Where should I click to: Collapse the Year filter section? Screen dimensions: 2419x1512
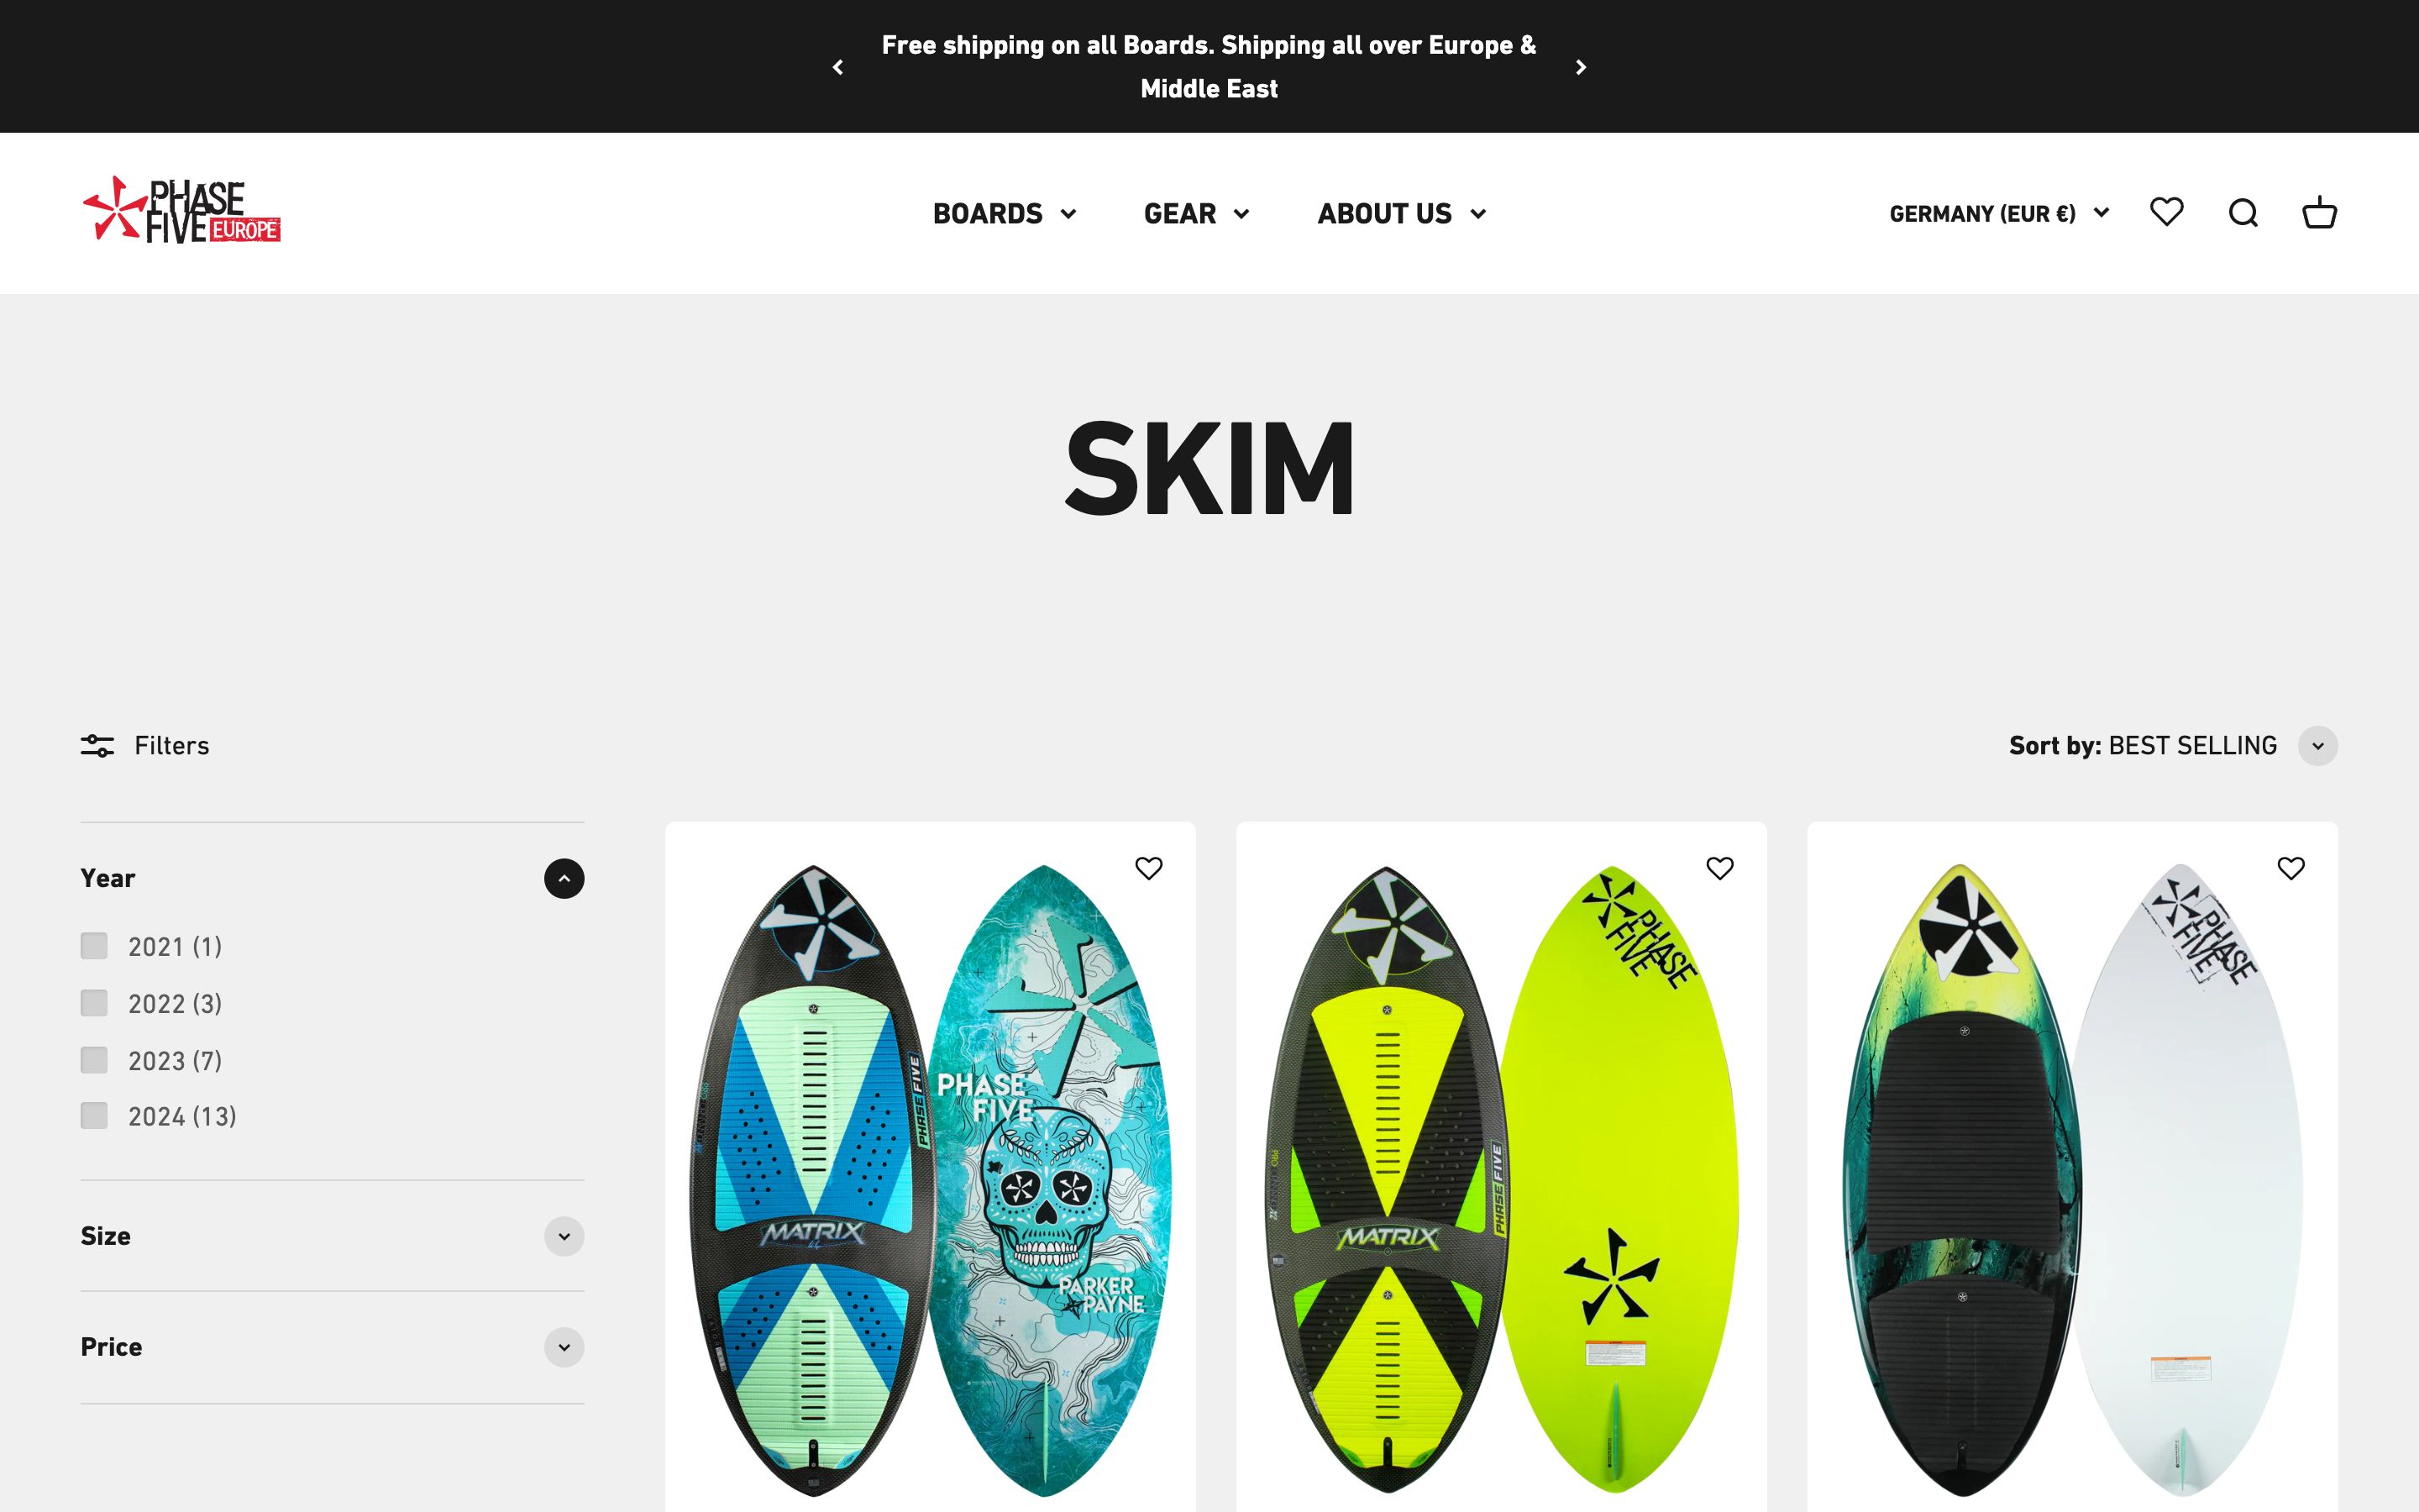coord(564,878)
